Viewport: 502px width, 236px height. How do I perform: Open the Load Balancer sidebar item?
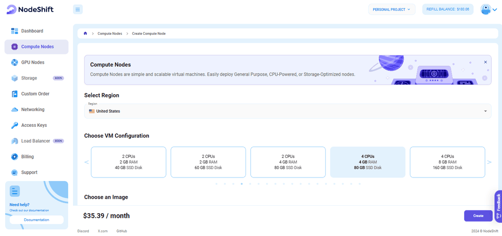(35, 141)
